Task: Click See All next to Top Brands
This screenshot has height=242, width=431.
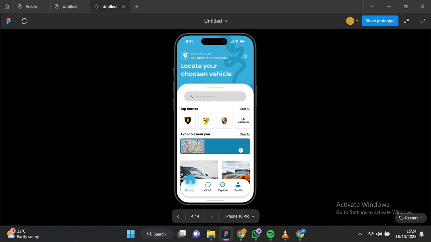Action: [x=245, y=109]
